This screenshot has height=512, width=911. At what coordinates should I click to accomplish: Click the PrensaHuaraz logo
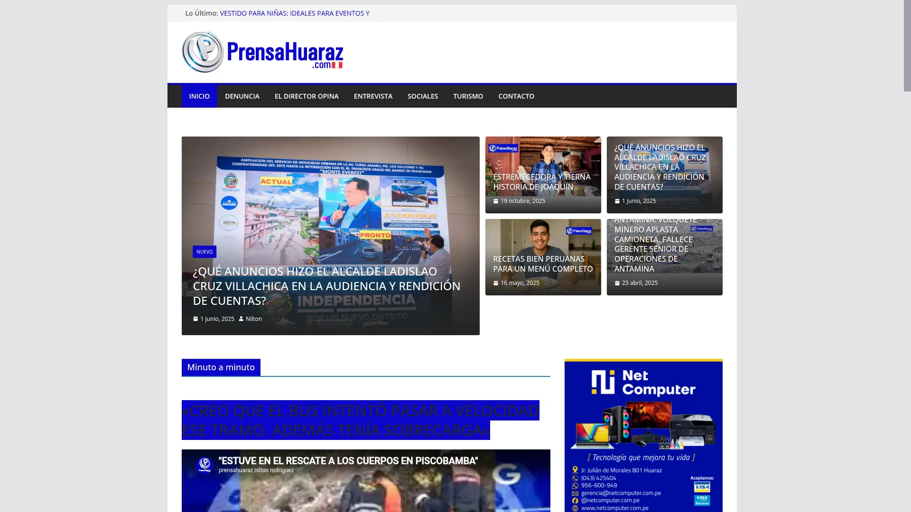click(x=262, y=52)
